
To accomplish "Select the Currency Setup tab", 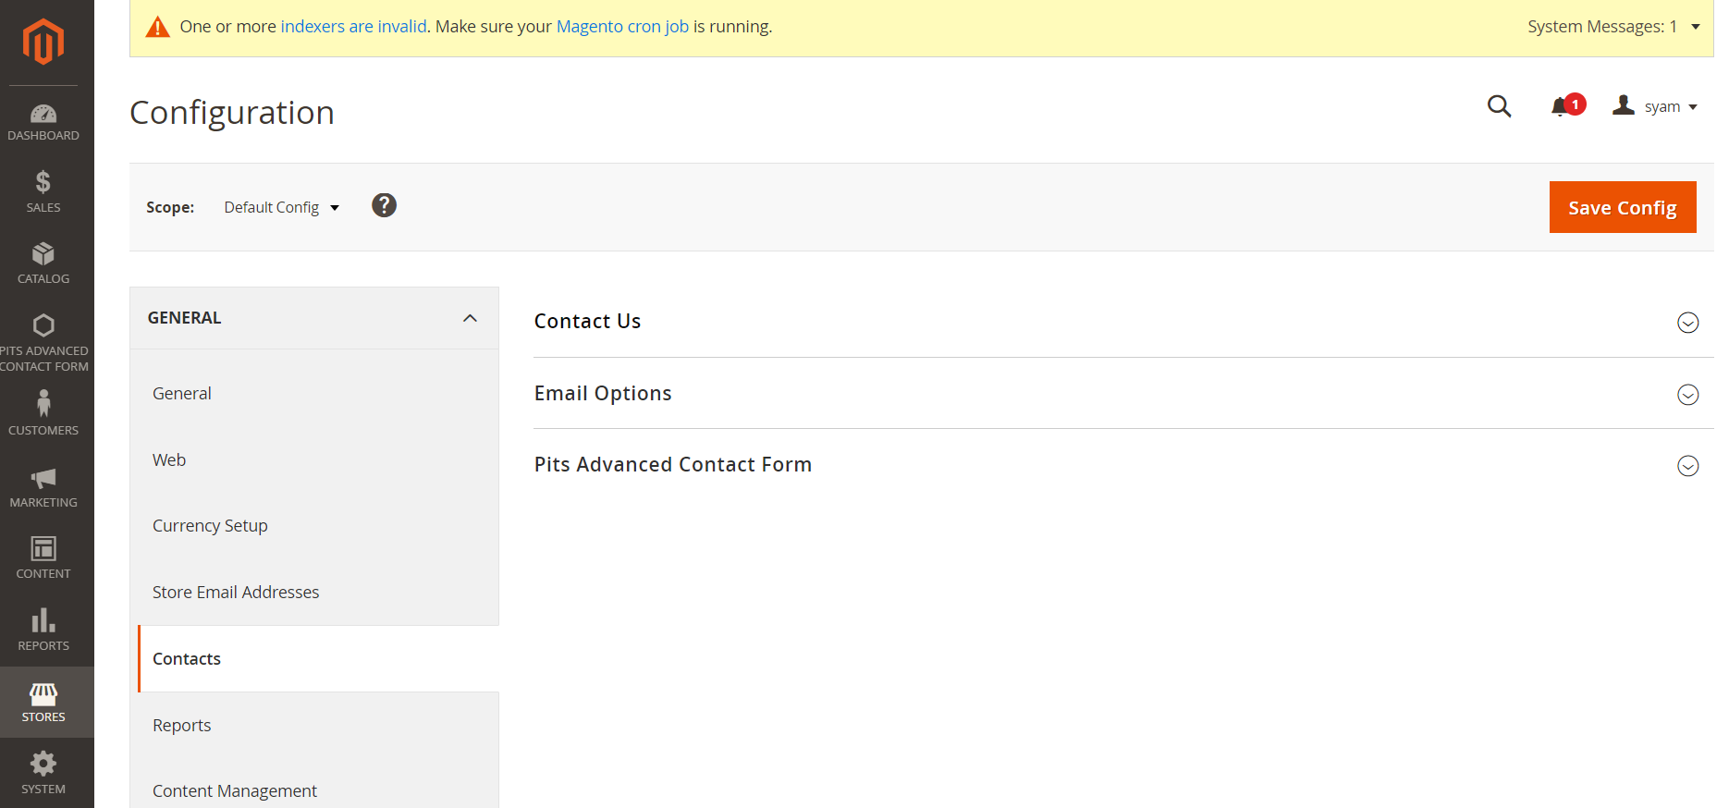I will [210, 526].
